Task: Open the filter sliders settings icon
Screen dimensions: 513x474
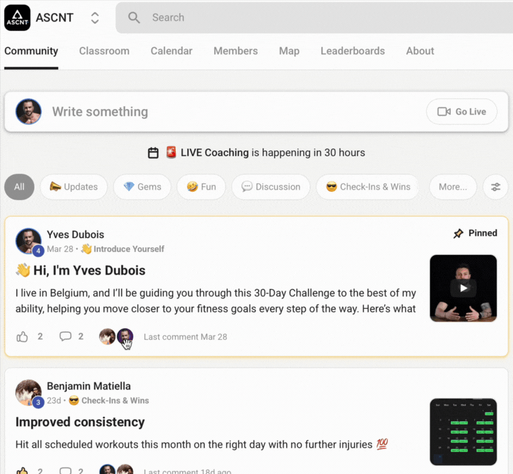Action: [x=496, y=187]
